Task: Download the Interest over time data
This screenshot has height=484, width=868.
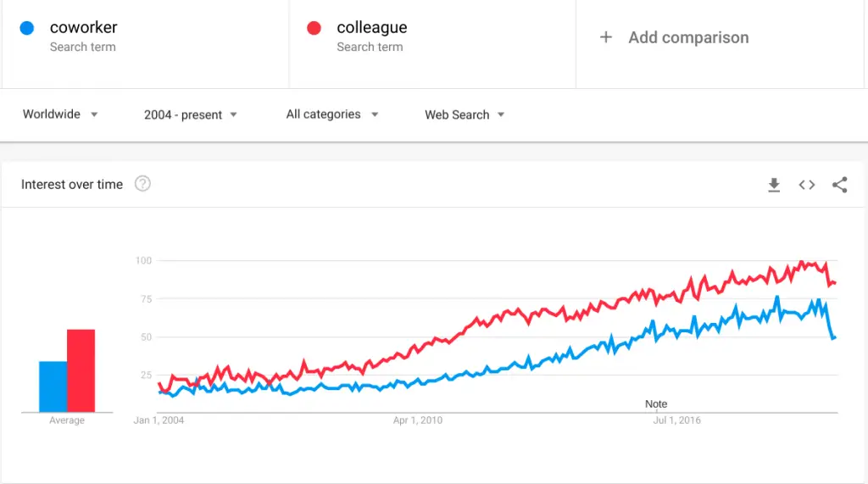Action: (774, 185)
